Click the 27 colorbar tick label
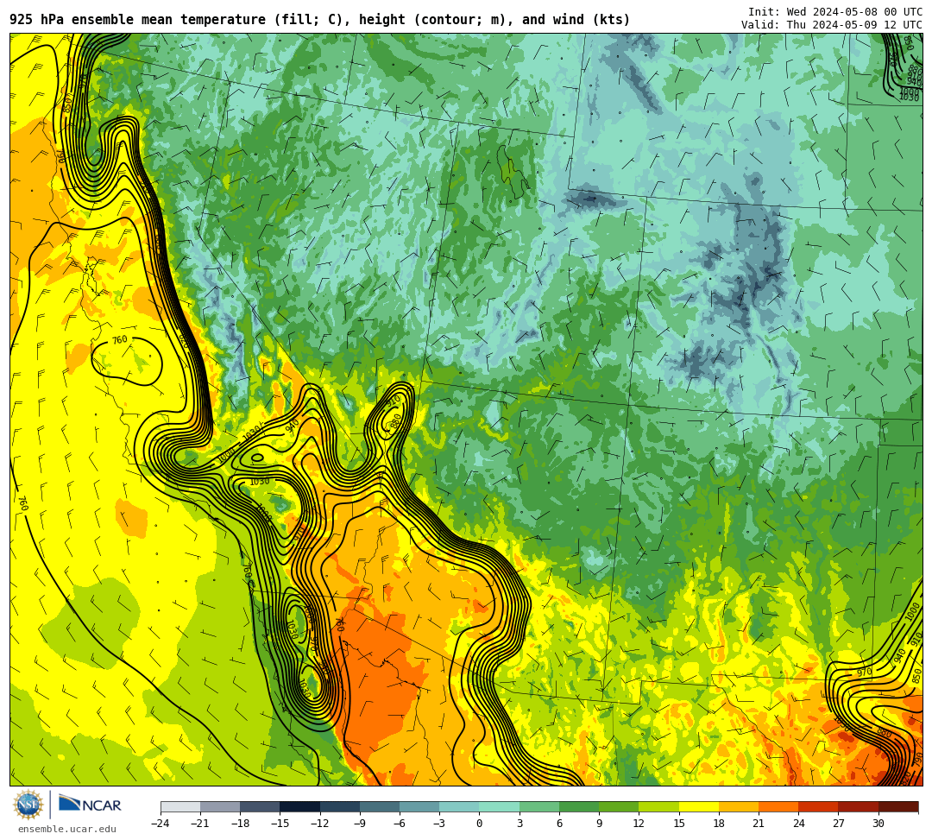The width and height of the screenshot is (932, 840). click(x=839, y=824)
